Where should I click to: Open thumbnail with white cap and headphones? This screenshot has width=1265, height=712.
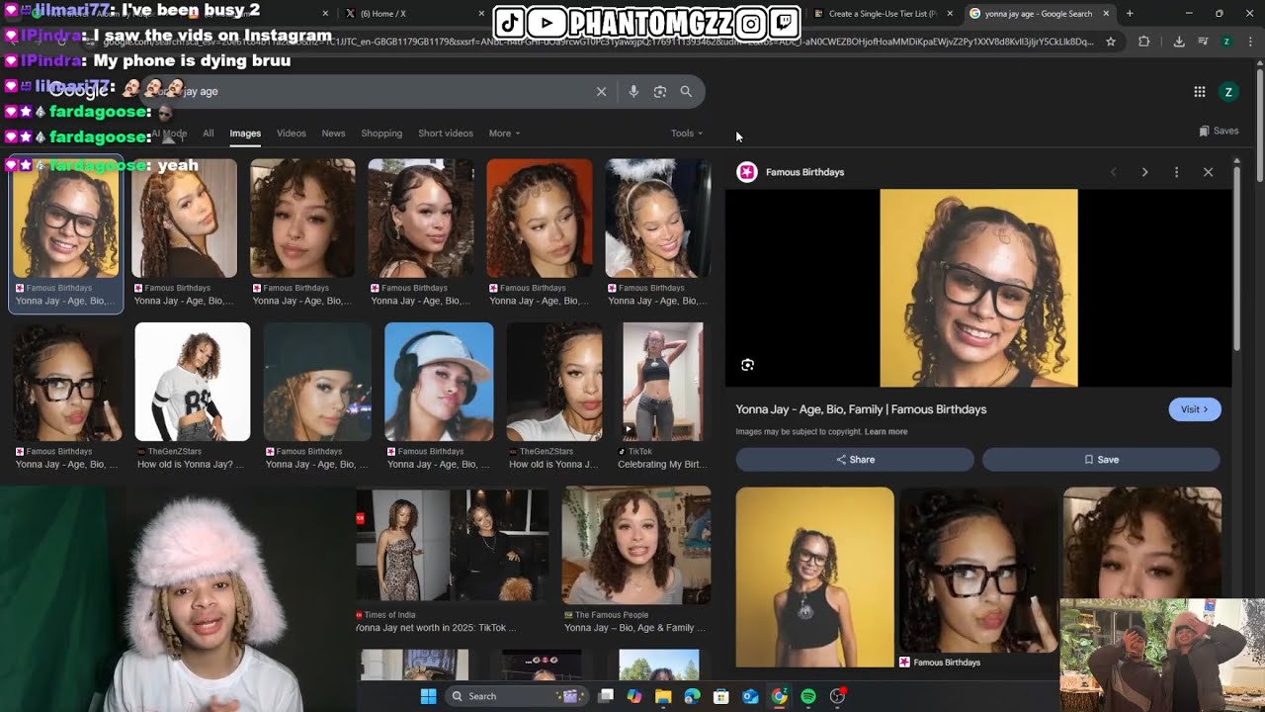439,382
